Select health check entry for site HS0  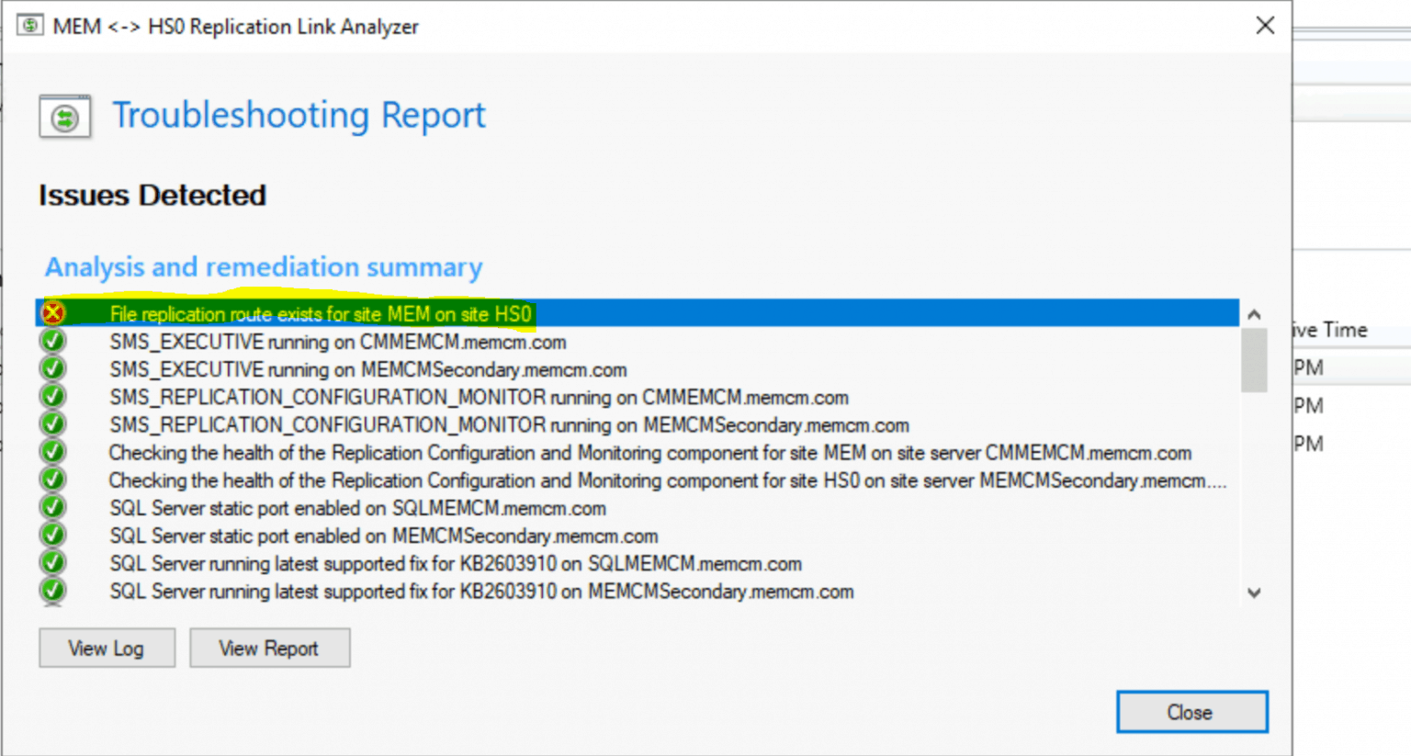point(666,480)
